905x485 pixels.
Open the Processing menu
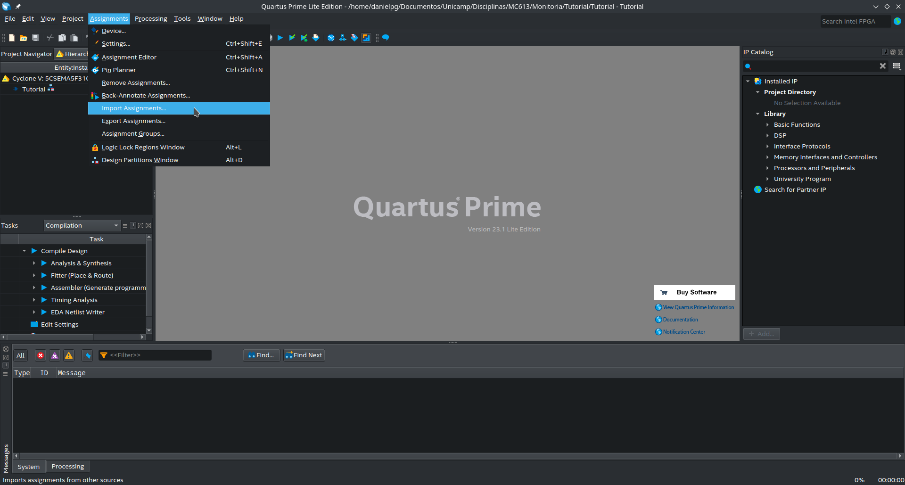[151, 19]
